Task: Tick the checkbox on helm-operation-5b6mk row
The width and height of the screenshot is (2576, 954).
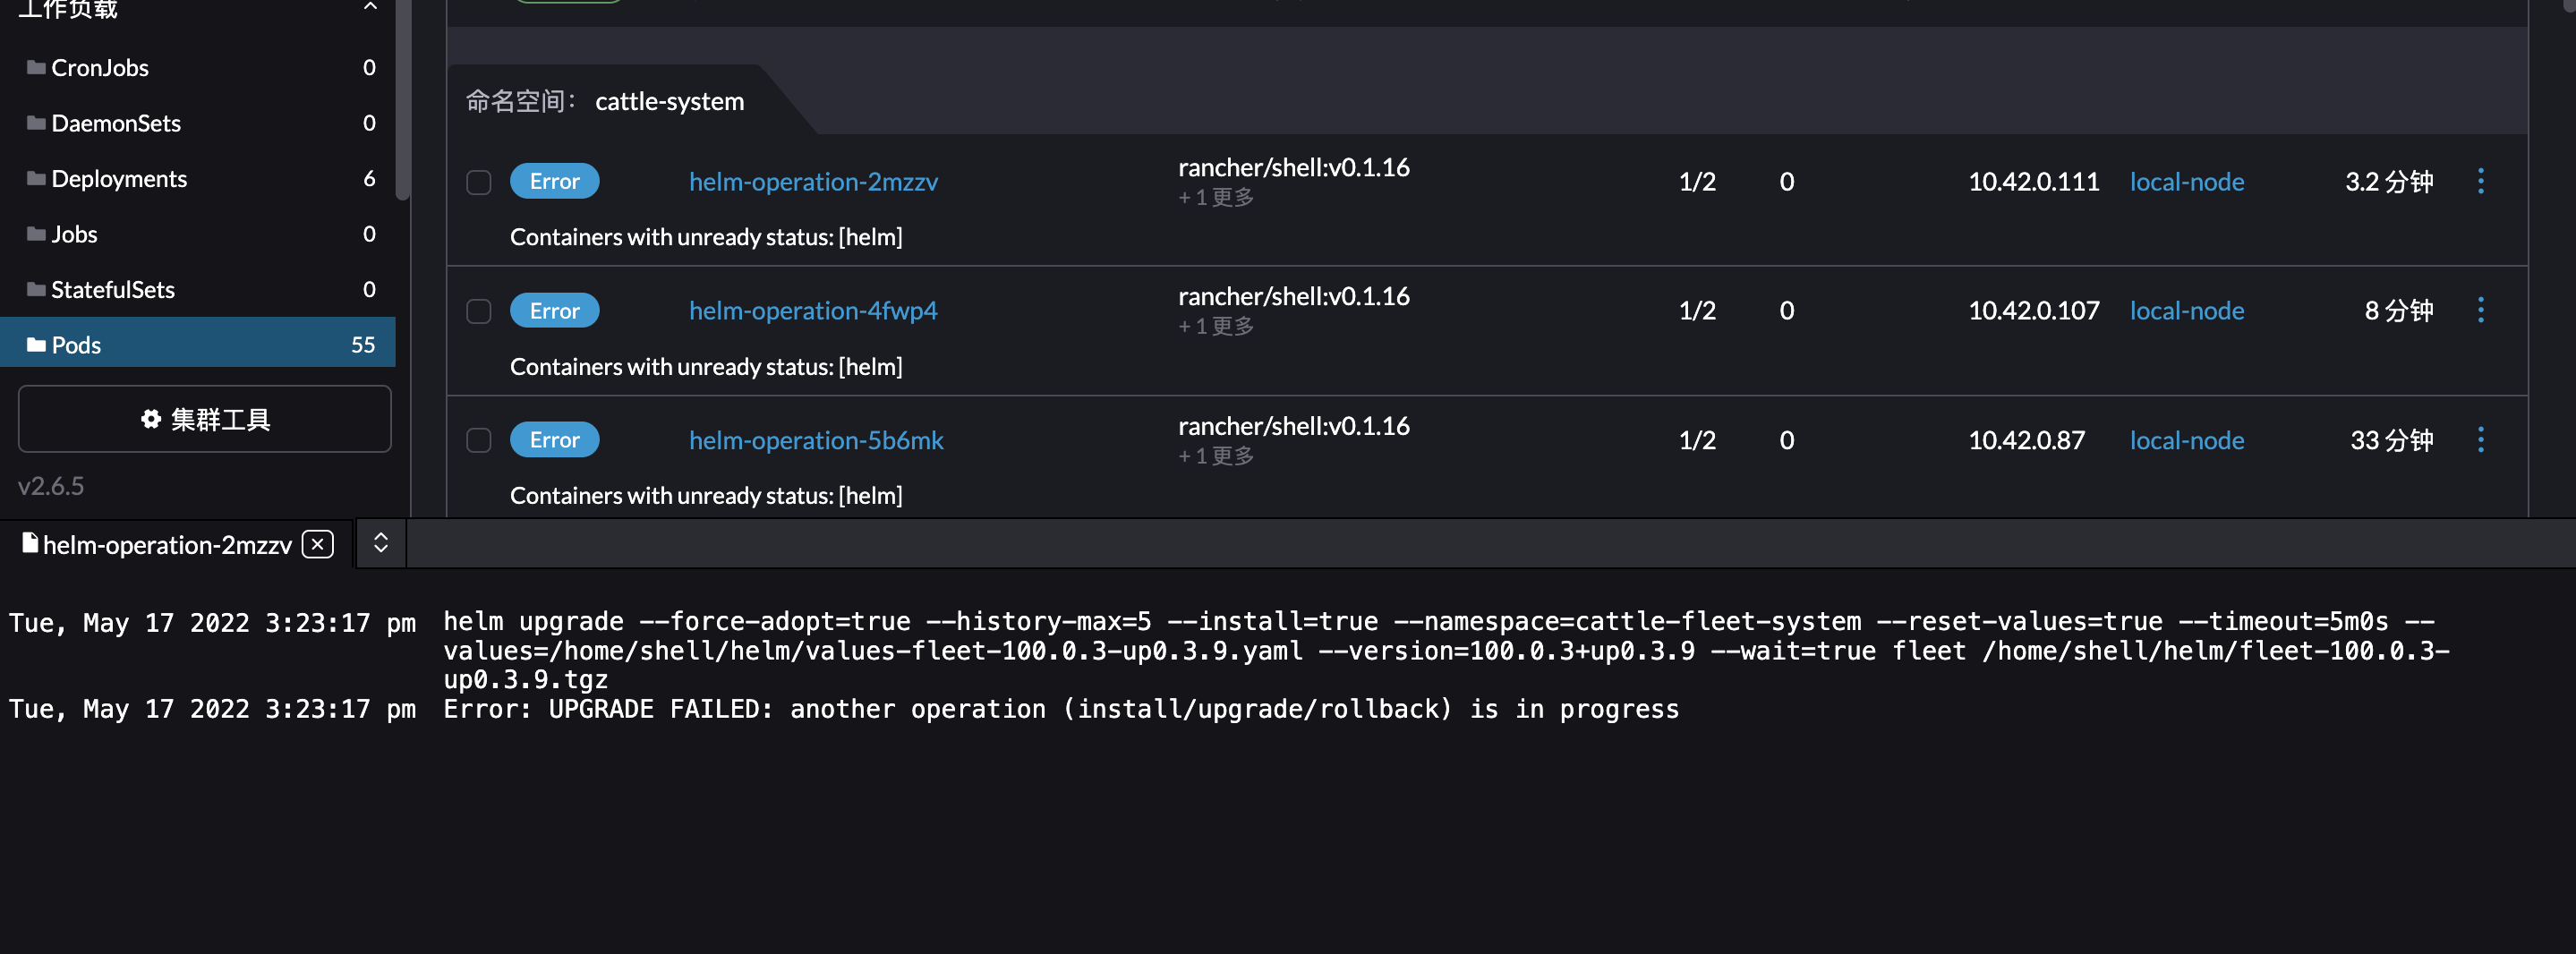Action: [x=478, y=440]
